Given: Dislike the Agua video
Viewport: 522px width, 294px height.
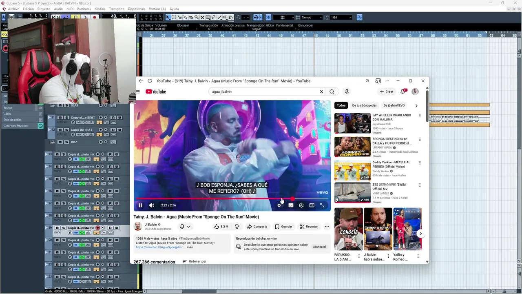Looking at the screenshot, I should 237,227.
